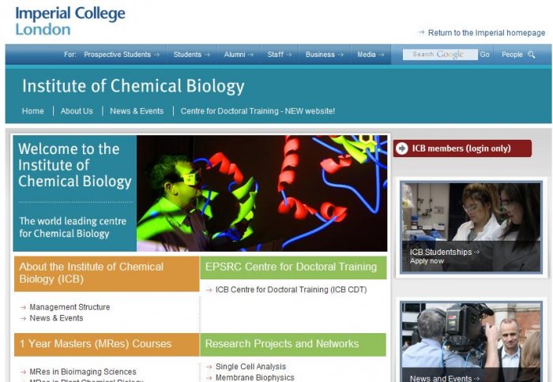This screenshot has height=382, width=553.
Task: Click the Imperial College London logo
Action: tap(70, 21)
